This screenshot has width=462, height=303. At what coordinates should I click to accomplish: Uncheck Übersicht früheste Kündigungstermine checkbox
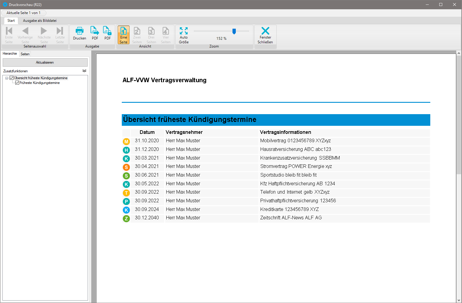12,78
